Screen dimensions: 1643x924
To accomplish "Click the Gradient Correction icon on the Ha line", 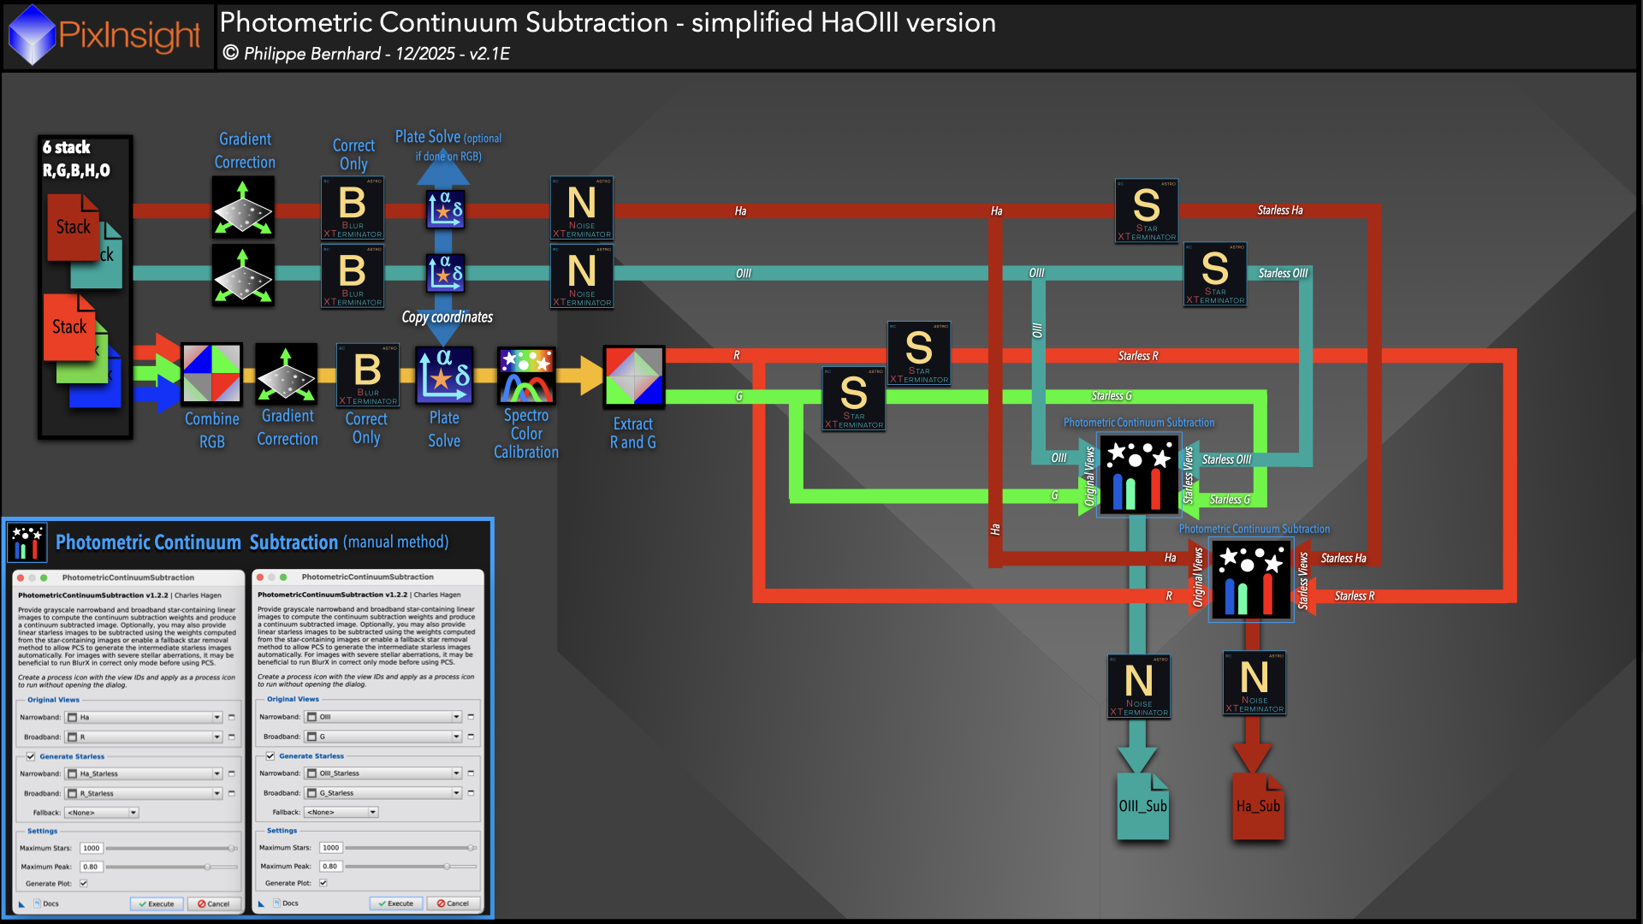I will 243,208.
